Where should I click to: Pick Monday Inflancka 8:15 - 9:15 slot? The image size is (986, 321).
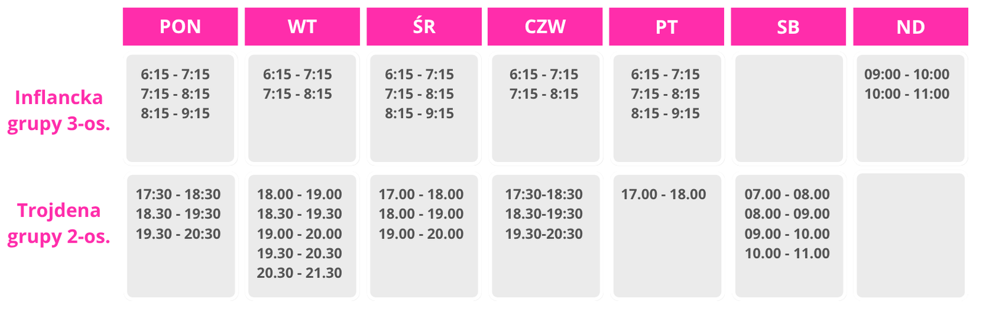[x=175, y=113]
